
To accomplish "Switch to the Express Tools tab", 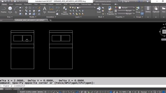I will pyautogui.click(x=74, y=4).
